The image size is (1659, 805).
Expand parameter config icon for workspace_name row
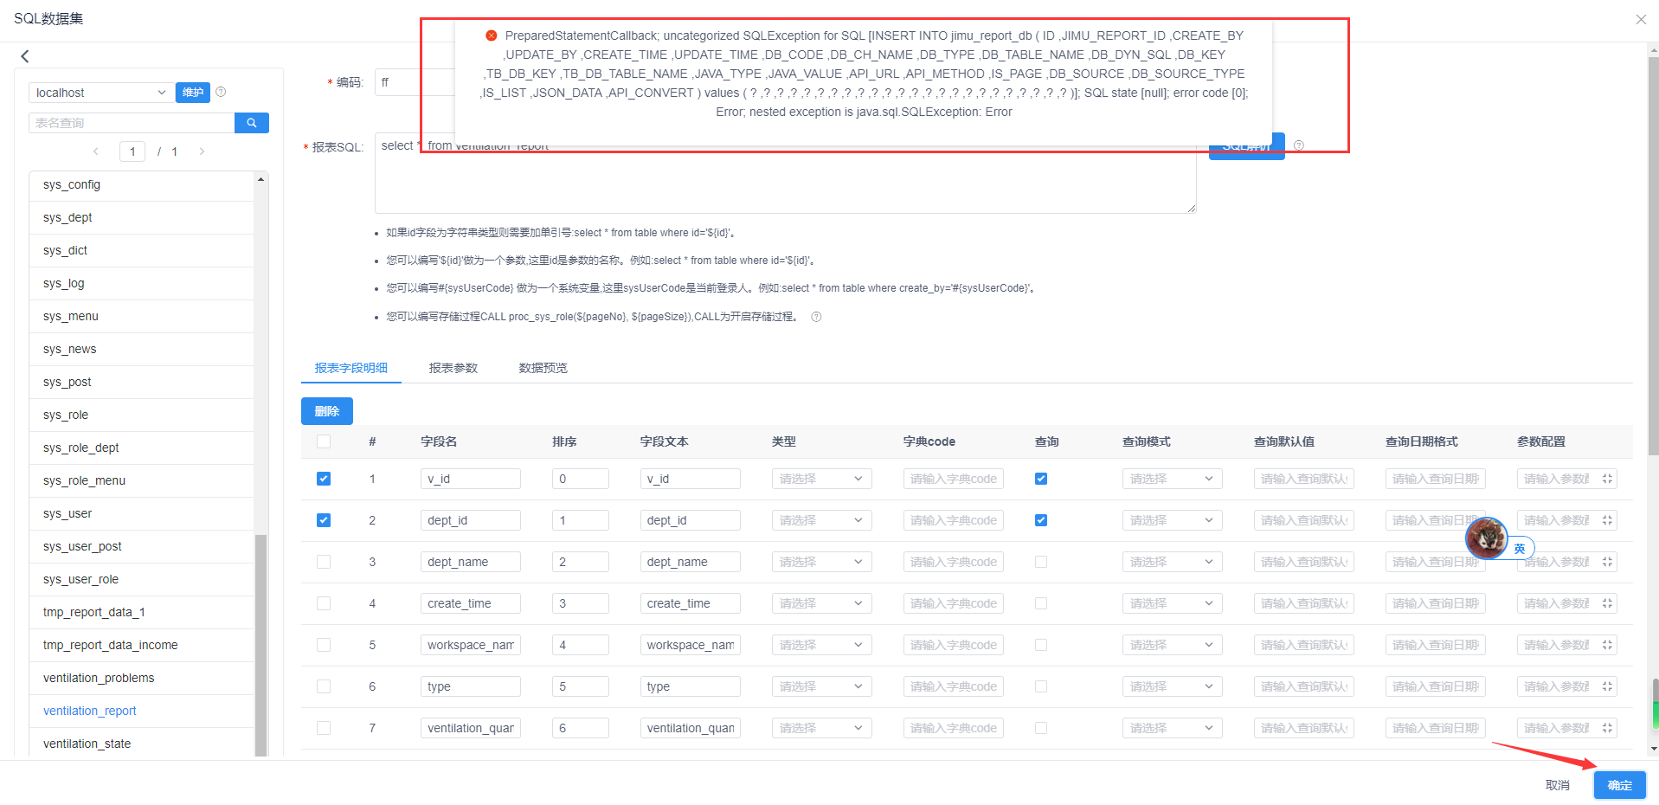[1607, 645]
